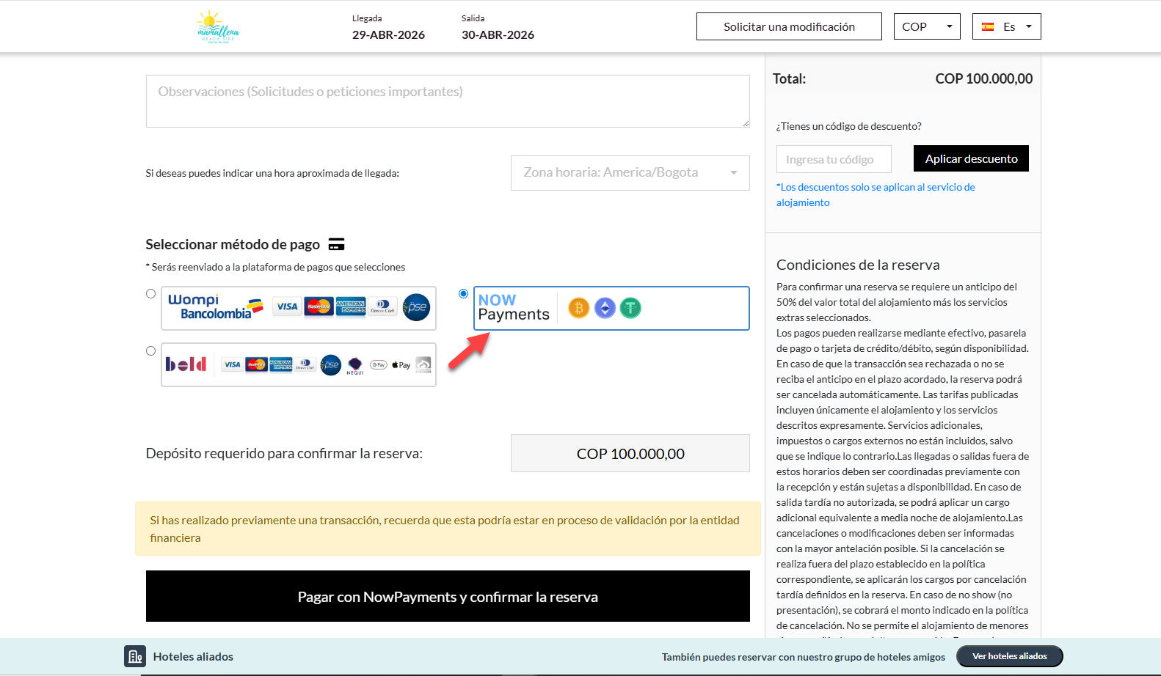Click the Tether coin icon
The height and width of the screenshot is (676, 1161).
coord(630,308)
